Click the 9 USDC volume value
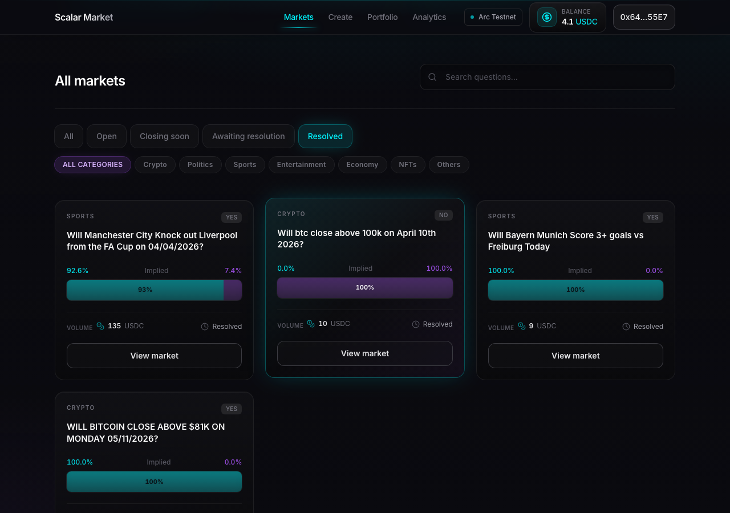 (x=542, y=326)
